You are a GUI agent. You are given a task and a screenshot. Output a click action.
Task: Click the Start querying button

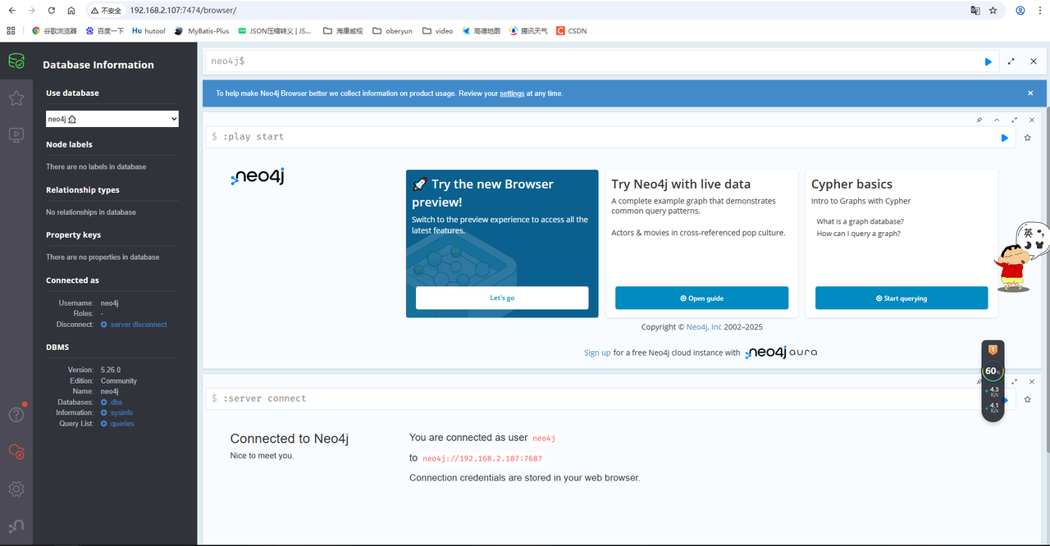[902, 298]
